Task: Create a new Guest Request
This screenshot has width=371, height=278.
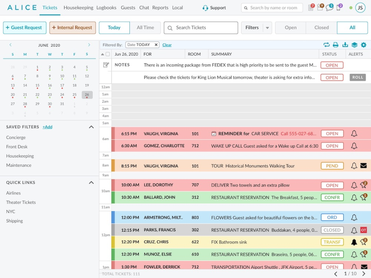Action: 25,28
